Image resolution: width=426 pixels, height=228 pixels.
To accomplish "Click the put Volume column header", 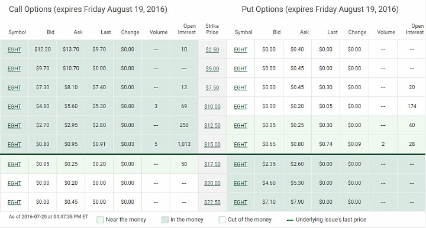I will point(386,32).
